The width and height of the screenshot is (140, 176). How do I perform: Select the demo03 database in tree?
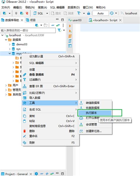click(22, 44)
